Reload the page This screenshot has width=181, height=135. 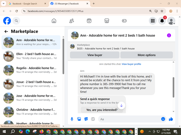pos(17,11)
